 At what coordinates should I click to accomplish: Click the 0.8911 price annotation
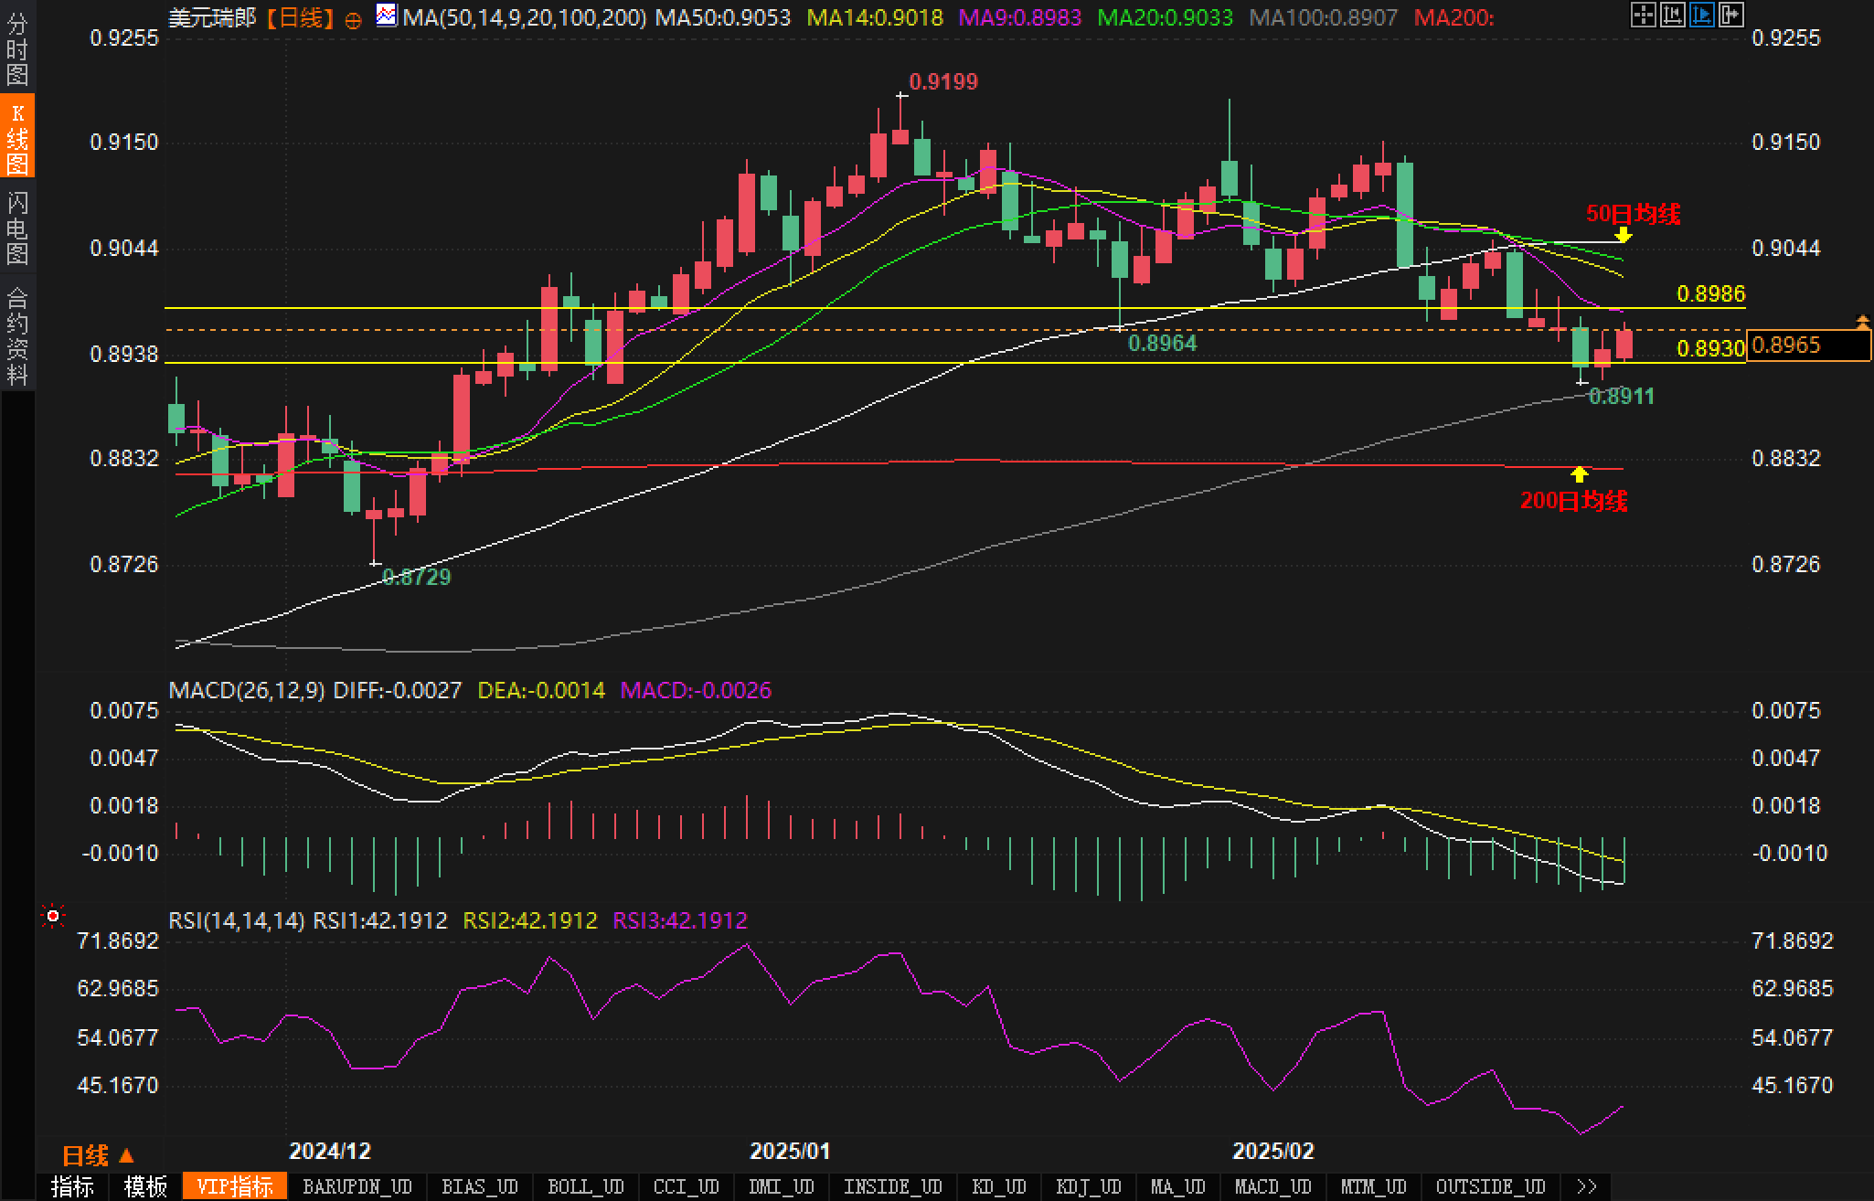pyautogui.click(x=1622, y=396)
